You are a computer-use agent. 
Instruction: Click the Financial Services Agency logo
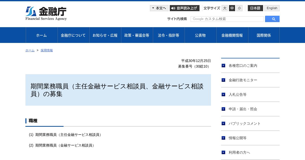(46, 13)
